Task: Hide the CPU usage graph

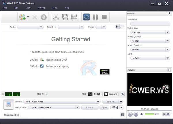Action: coord(3,94)
